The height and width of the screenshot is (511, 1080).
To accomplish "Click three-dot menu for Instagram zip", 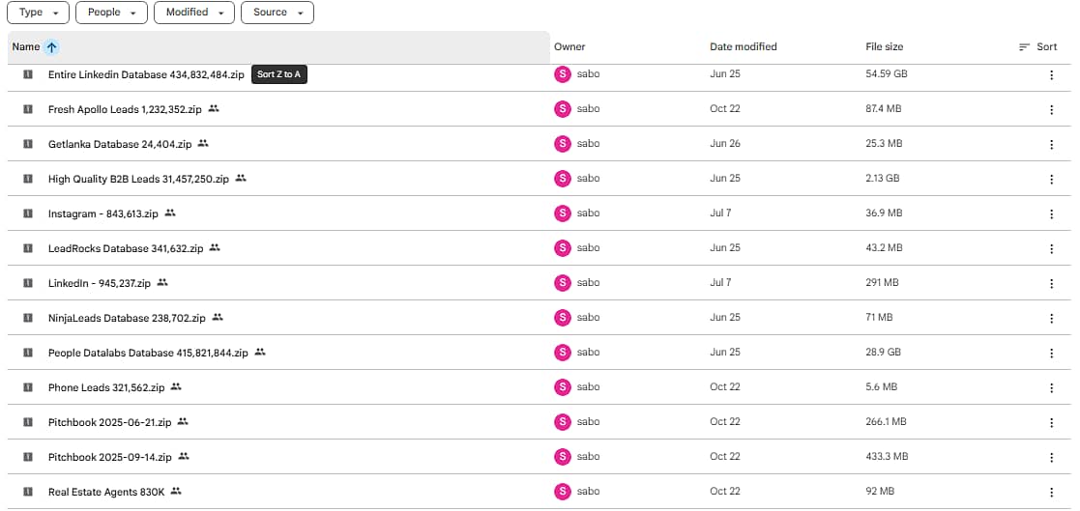I will (x=1051, y=214).
